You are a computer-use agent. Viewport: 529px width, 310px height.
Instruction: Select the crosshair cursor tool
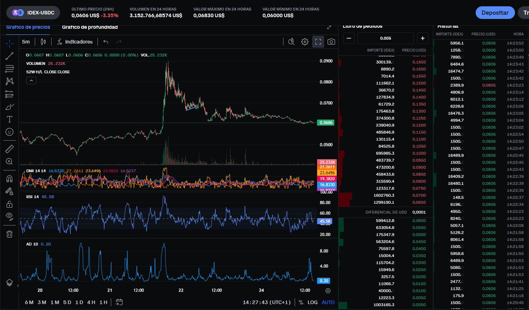[x=9, y=43]
